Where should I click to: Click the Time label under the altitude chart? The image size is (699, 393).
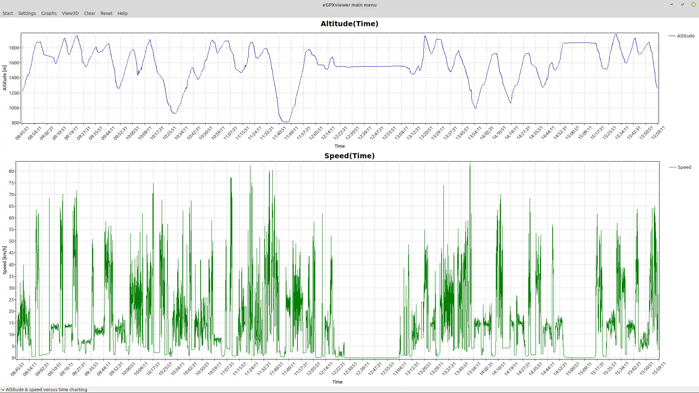pos(339,146)
